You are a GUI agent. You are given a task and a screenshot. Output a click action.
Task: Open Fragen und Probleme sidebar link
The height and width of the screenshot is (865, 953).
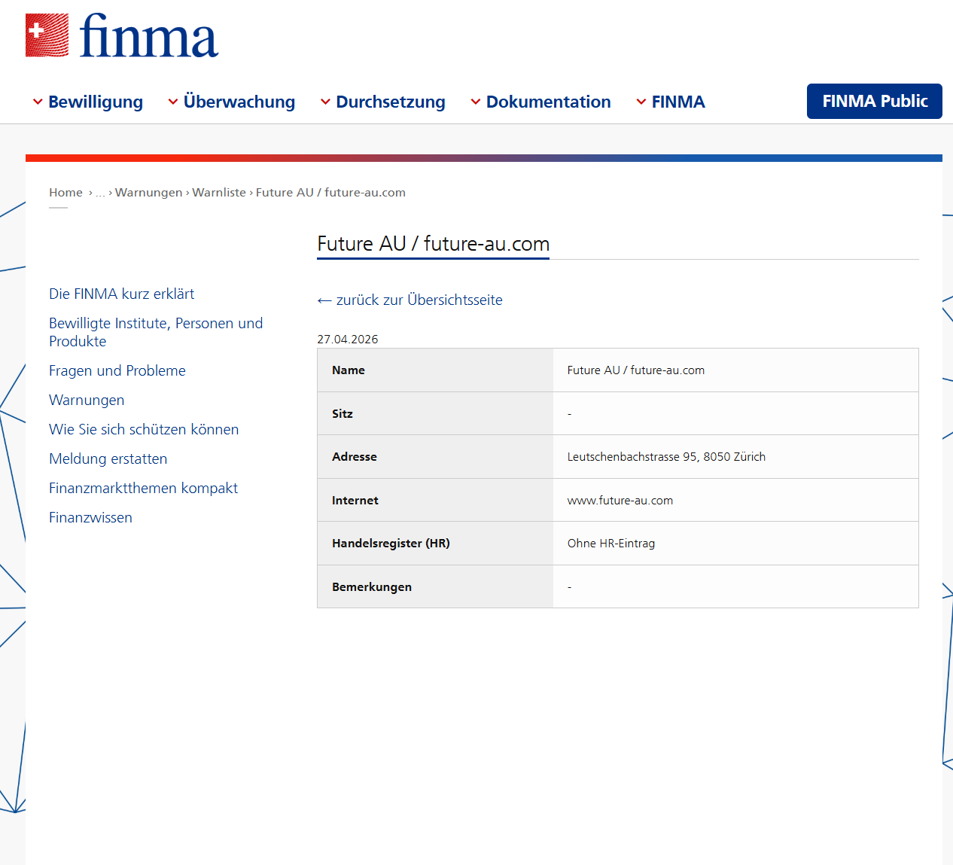tap(117, 370)
